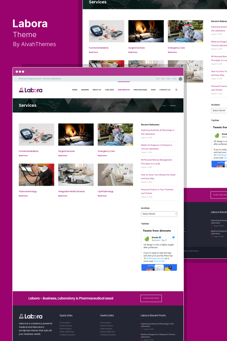This screenshot has width=227, height=341.
Task: Click the Functional Medicine title link
Action: [28, 151]
